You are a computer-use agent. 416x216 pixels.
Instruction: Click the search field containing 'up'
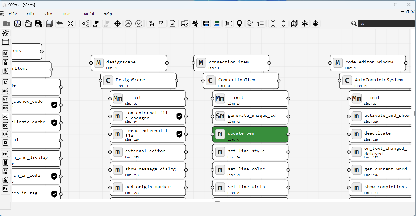[386, 24]
